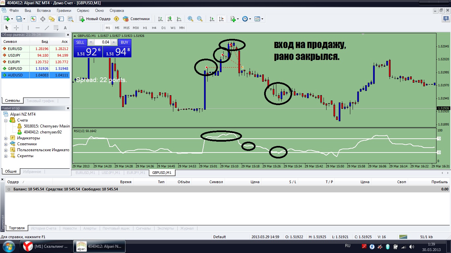451x253 pixels.
Task: Click the Советники toolbar button
Action: tap(136, 19)
